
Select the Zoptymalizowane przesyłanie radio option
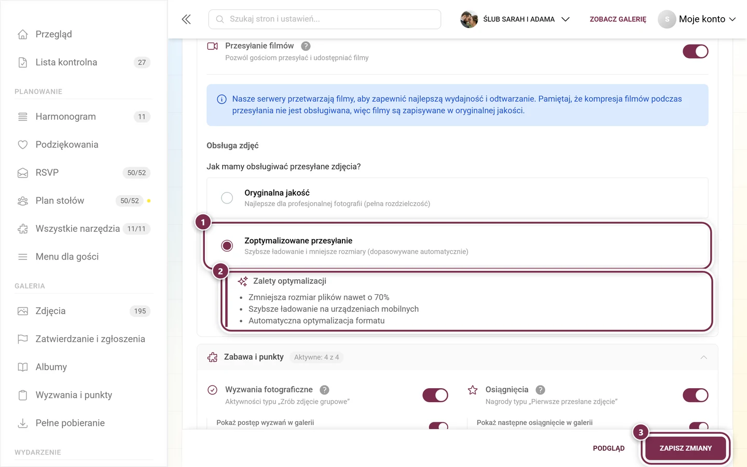(227, 245)
